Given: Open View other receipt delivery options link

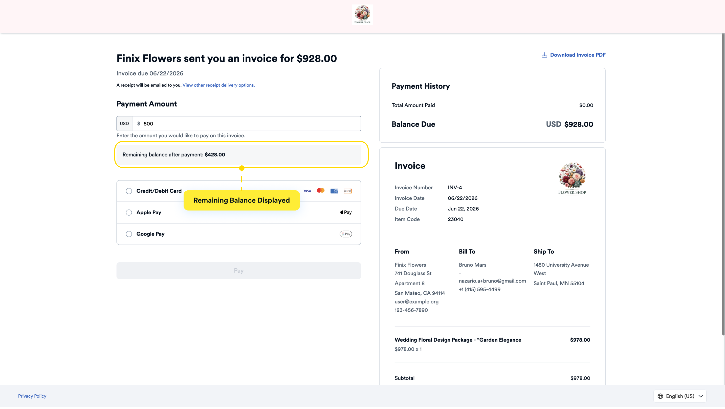Looking at the screenshot, I should coord(218,85).
